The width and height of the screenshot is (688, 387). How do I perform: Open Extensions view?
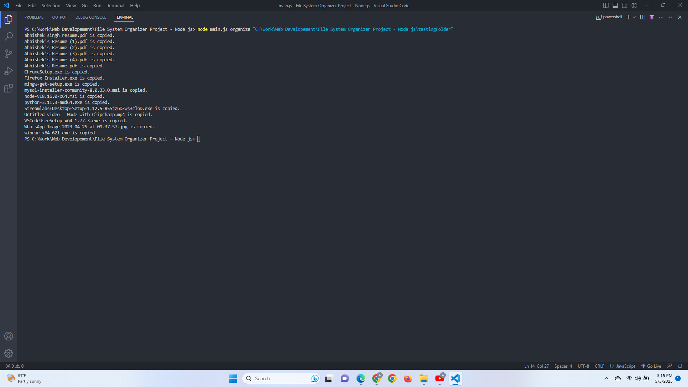coord(9,88)
